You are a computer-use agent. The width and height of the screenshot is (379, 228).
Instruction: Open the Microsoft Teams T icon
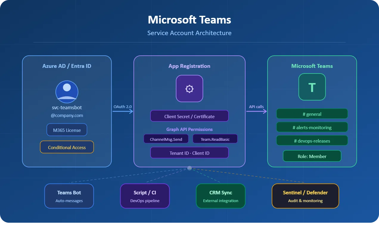tap(312, 87)
